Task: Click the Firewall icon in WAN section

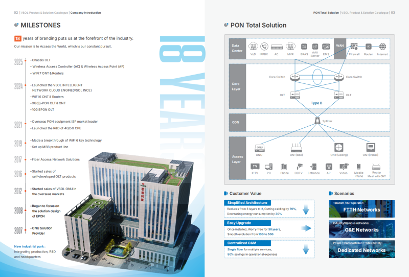Action: pyautogui.click(x=354, y=47)
